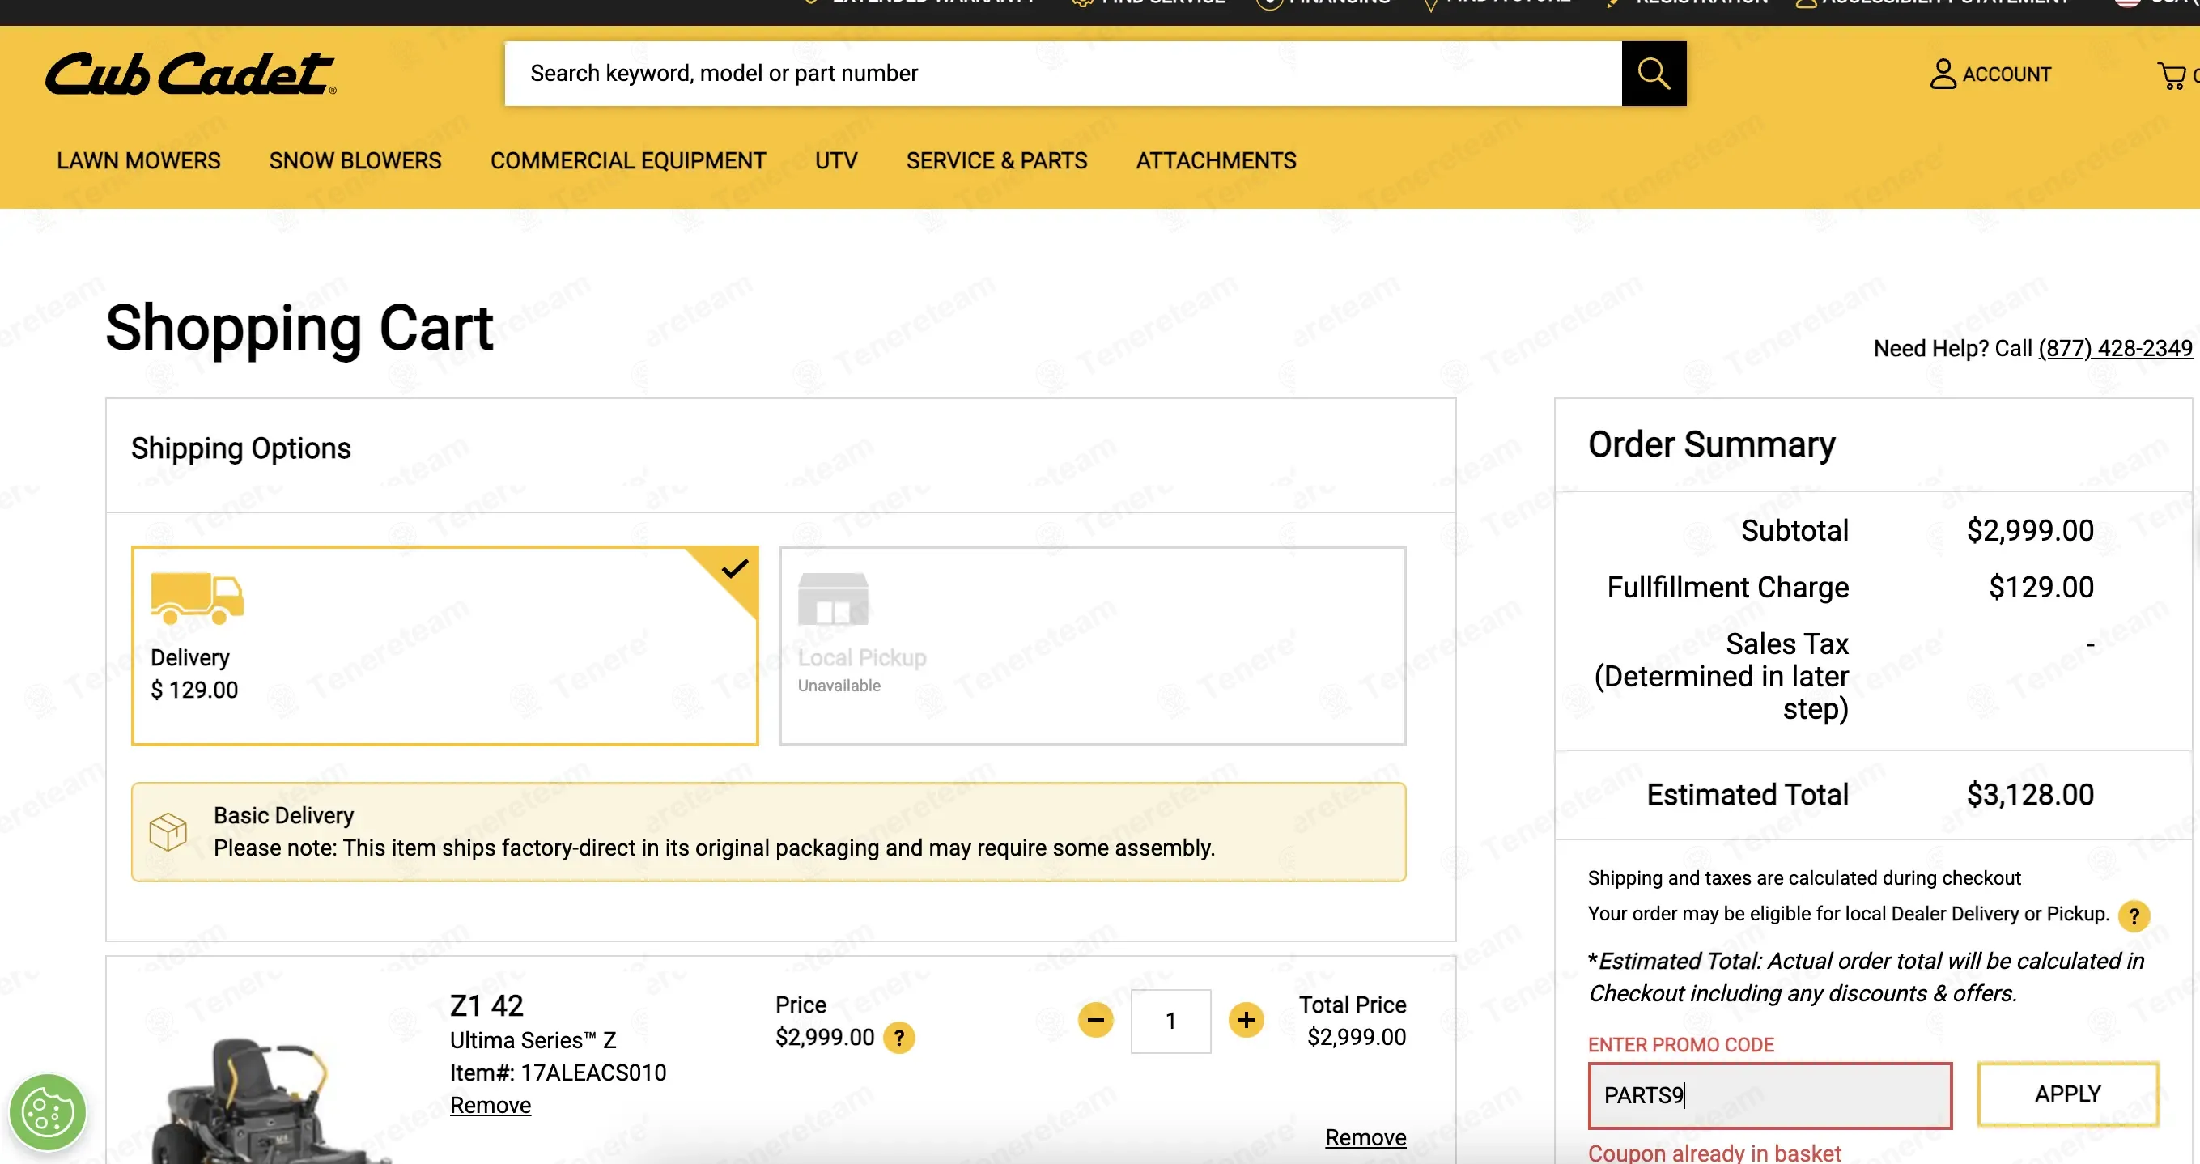This screenshot has height=1164, width=2200.
Task: Open the Snow Blowers menu
Action: [355, 160]
